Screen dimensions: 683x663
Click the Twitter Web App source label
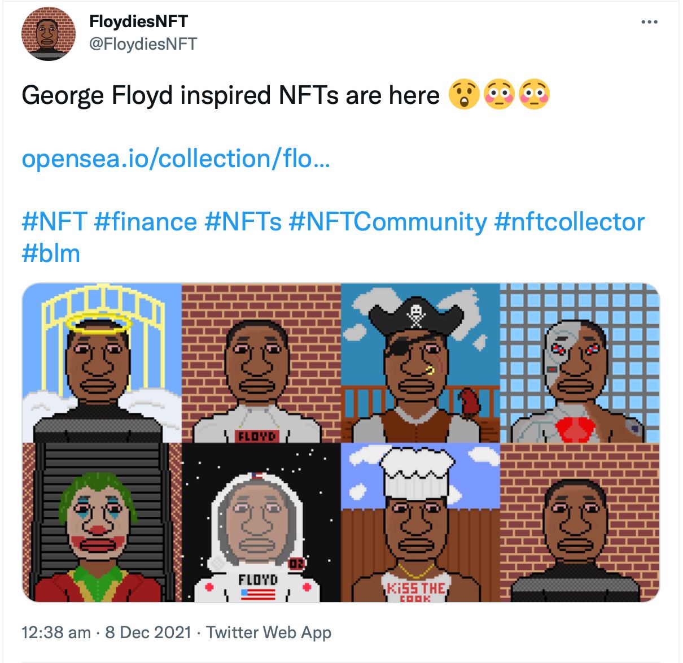[269, 632]
